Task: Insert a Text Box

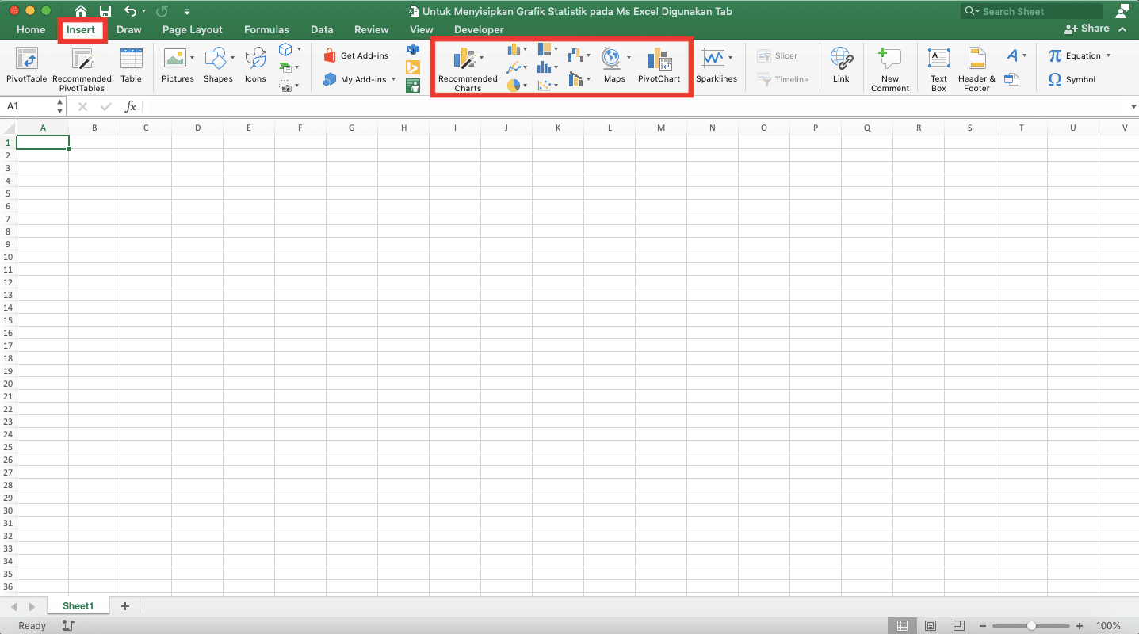Action: click(938, 70)
